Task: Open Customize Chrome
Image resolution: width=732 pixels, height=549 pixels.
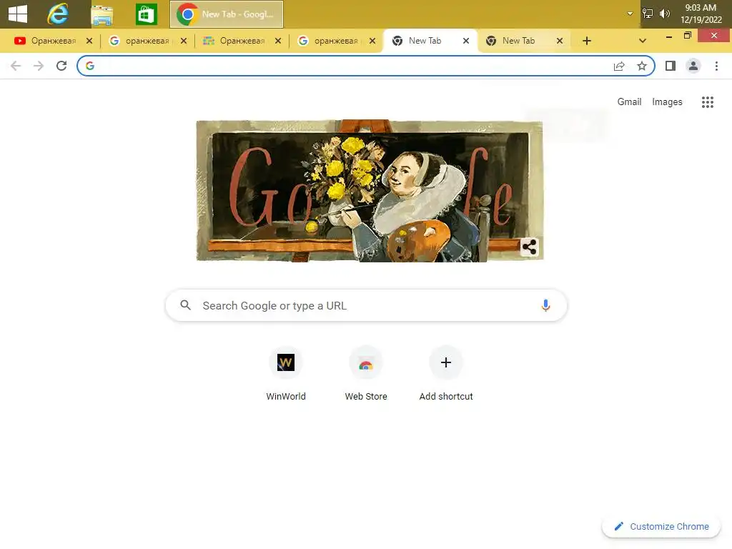Action: pos(661,527)
